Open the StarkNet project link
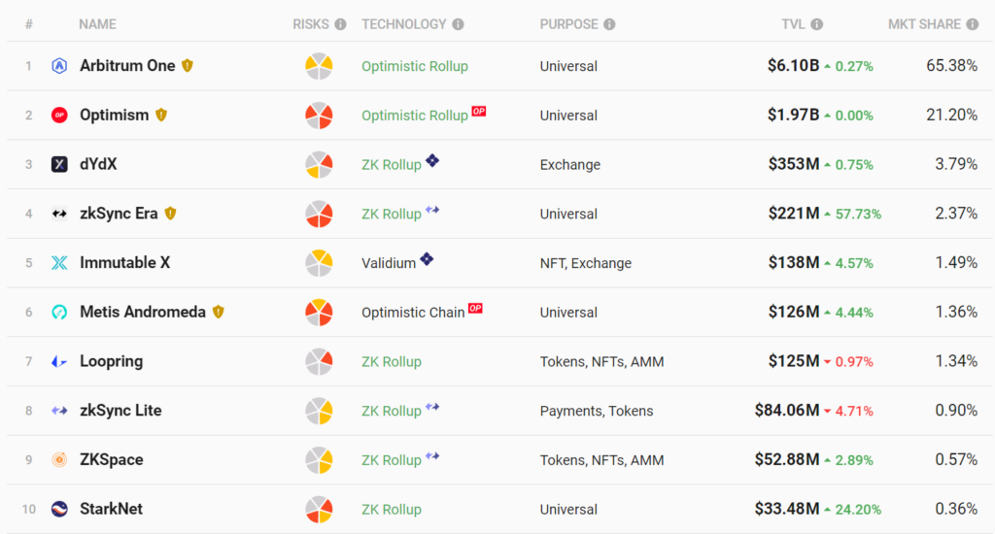Image resolution: width=995 pixels, height=534 pixels. coord(111,509)
